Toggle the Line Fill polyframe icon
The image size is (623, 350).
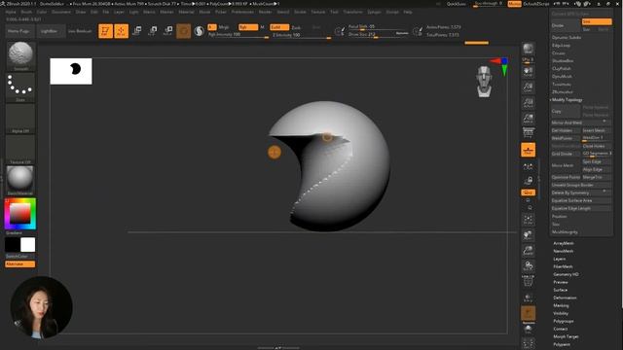(x=528, y=281)
